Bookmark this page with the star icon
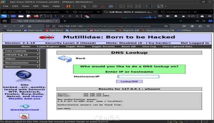Viewport: 214px width, 123px height. (x=166, y=26)
